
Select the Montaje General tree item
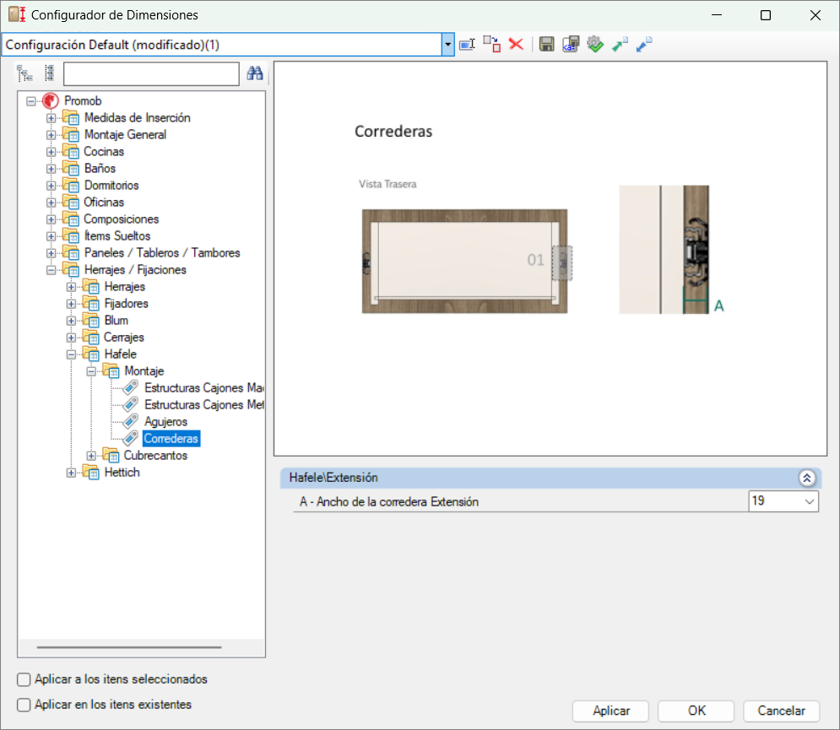[x=125, y=134]
